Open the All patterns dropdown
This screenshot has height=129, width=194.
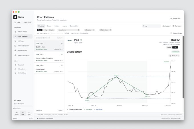click(x=69, y=30)
